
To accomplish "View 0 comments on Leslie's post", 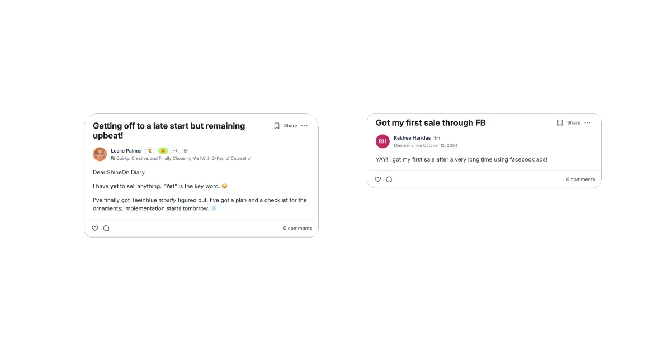I will point(297,228).
